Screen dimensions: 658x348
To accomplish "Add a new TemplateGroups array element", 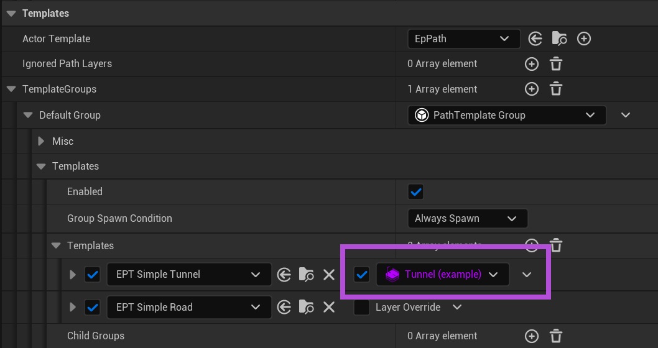I will tap(532, 89).
